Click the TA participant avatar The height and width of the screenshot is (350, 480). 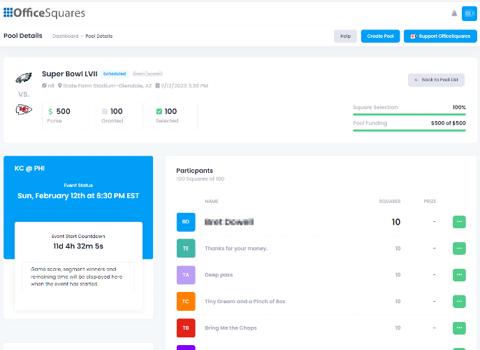(186, 275)
